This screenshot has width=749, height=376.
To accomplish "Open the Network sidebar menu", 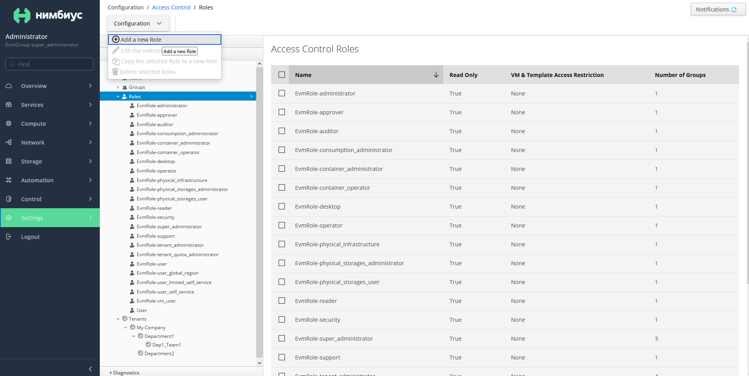I will tap(50, 142).
